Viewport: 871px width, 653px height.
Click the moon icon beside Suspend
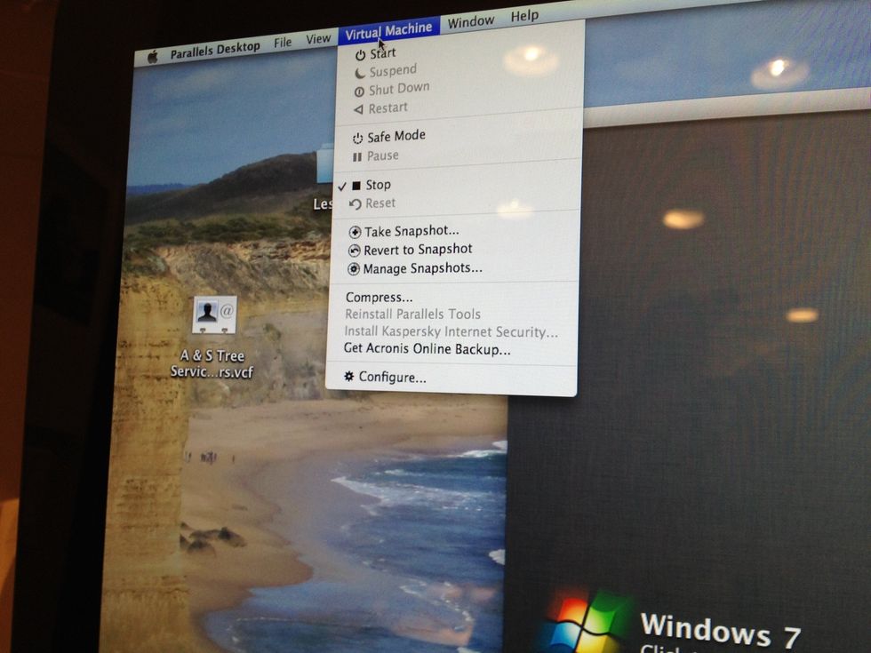pos(360,73)
